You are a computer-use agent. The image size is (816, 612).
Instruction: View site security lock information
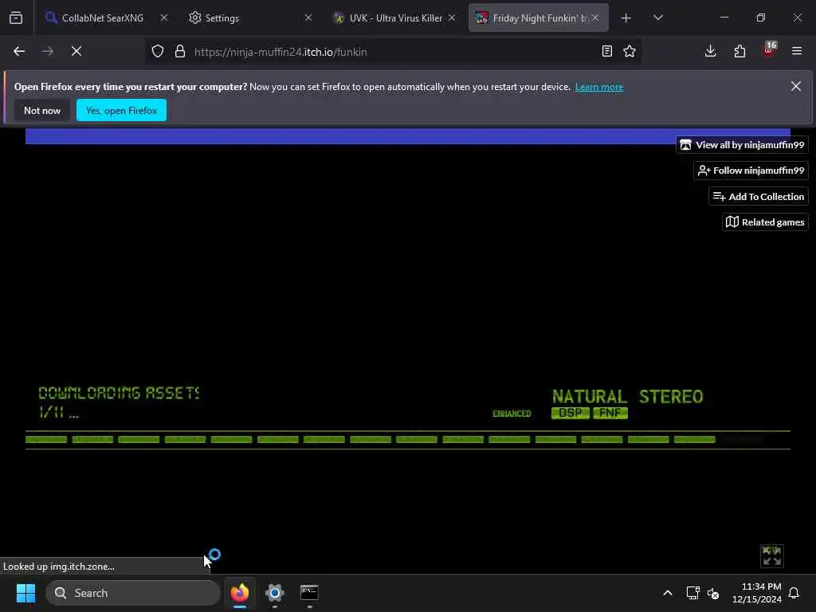tap(180, 52)
